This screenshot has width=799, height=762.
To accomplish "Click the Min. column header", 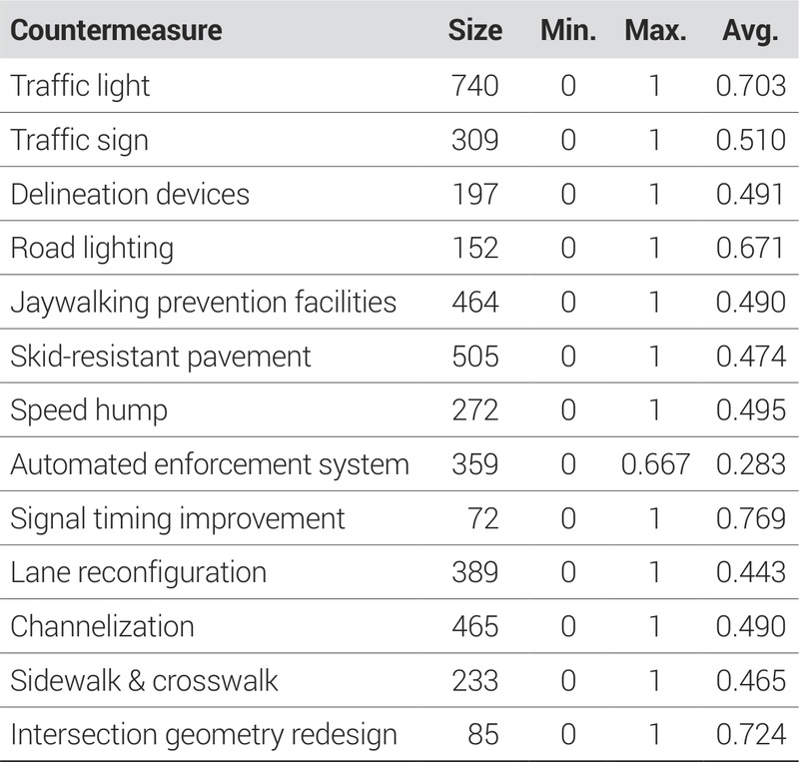I will coord(567,30).
